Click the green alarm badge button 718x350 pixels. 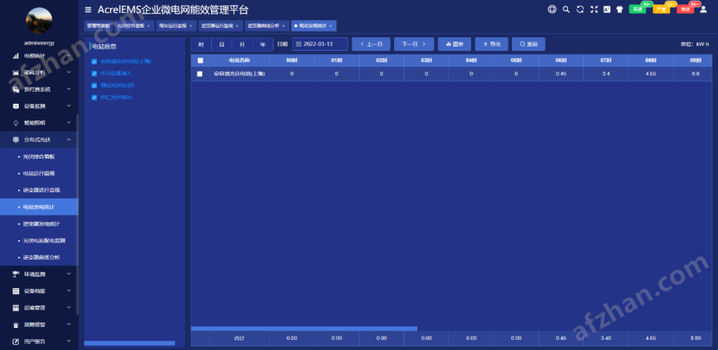click(x=638, y=9)
